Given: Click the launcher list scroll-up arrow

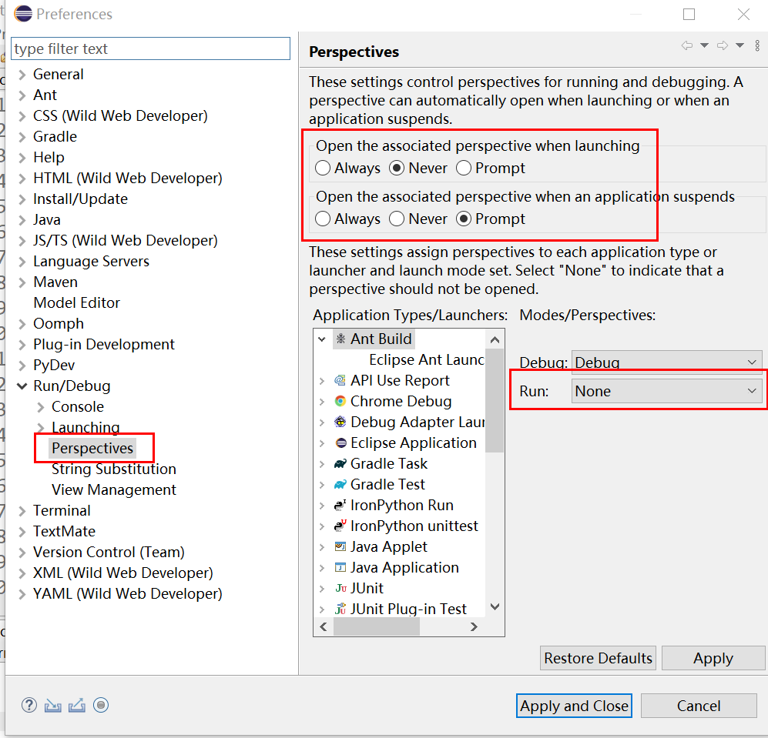Looking at the screenshot, I should (x=495, y=339).
